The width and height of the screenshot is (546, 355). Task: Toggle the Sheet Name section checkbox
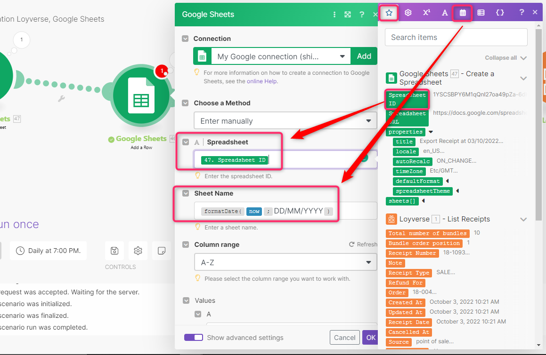pyautogui.click(x=185, y=193)
